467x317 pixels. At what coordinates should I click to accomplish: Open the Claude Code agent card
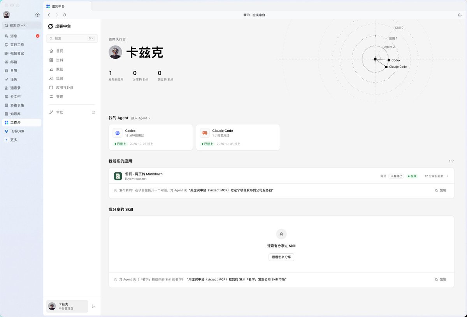click(x=238, y=137)
